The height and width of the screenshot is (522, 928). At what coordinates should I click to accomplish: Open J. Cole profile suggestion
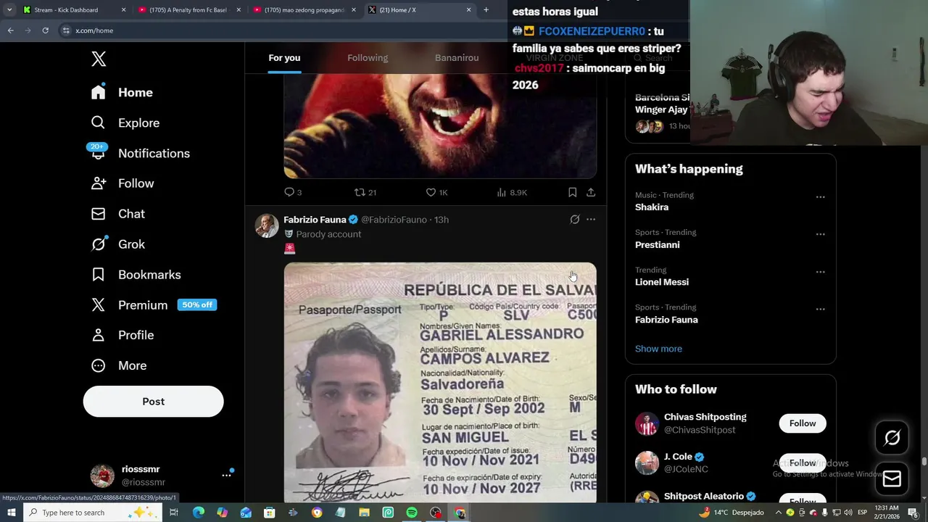click(x=679, y=457)
